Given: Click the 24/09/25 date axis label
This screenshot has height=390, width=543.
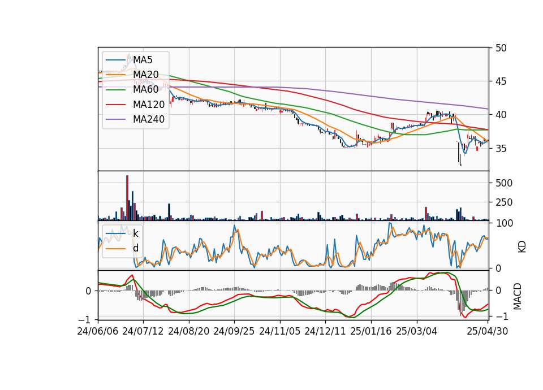Looking at the screenshot, I should 234,331.
